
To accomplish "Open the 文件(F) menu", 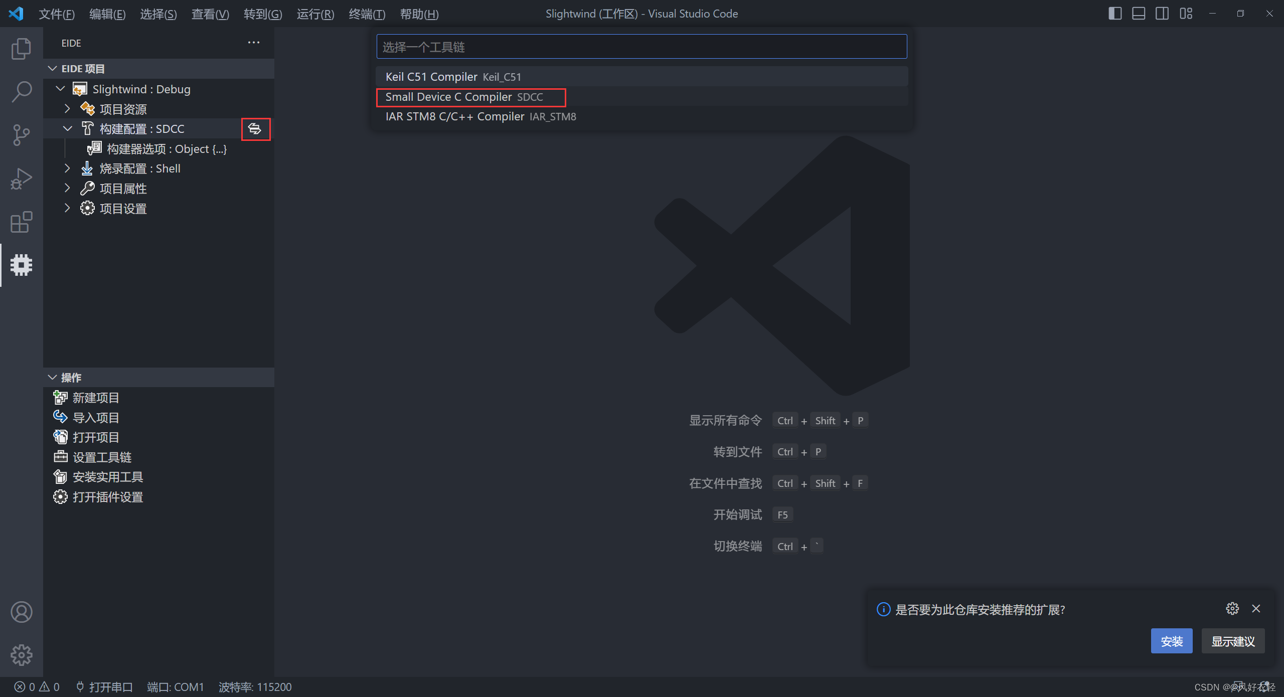I will click(x=57, y=14).
